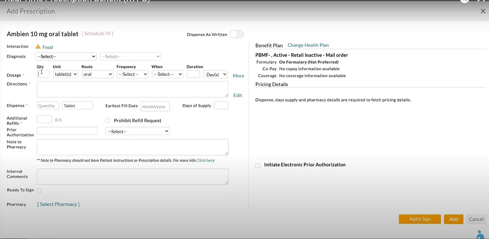Viewport: 489px width, 239px height.
Task: Enable the Ready To Sign checkbox
Action: (x=39, y=191)
